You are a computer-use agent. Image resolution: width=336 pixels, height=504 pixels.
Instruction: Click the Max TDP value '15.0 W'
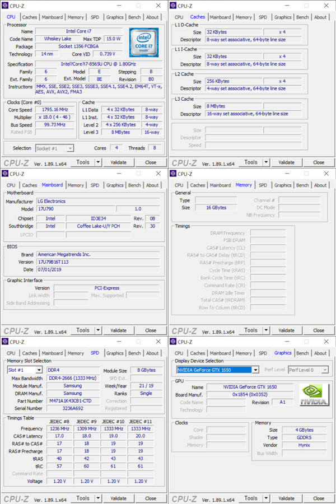[x=113, y=39]
